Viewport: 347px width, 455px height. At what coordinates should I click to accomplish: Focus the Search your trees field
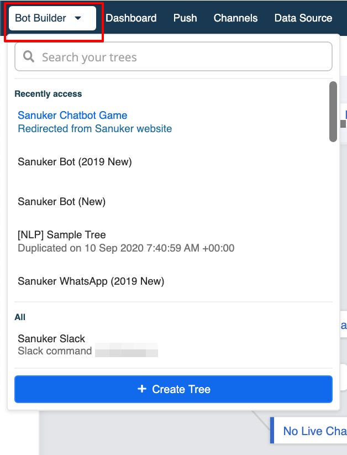(x=173, y=56)
